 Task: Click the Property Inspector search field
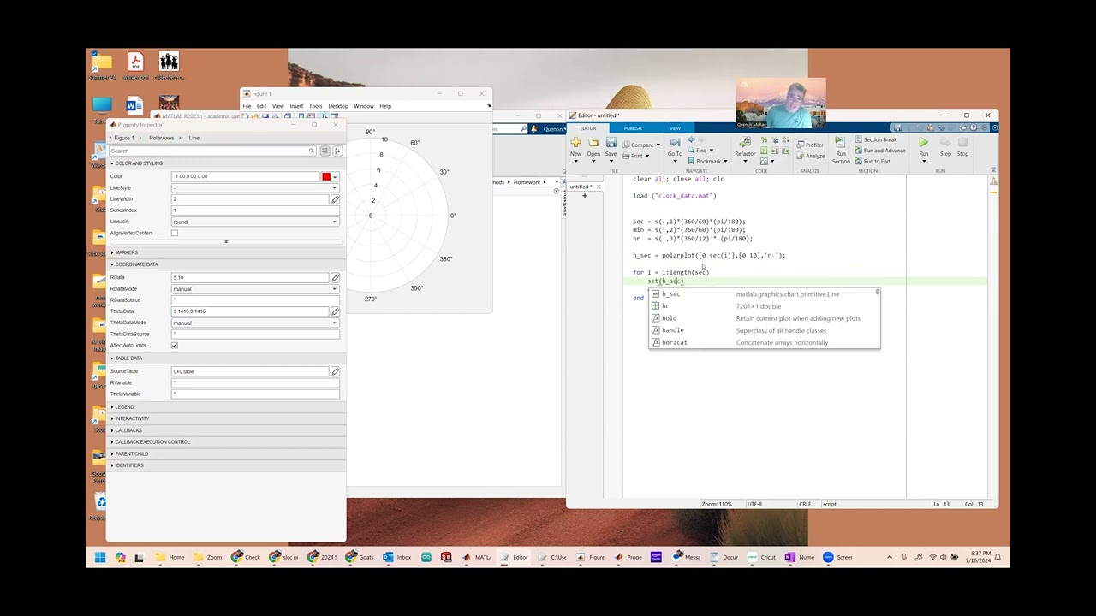(212, 151)
